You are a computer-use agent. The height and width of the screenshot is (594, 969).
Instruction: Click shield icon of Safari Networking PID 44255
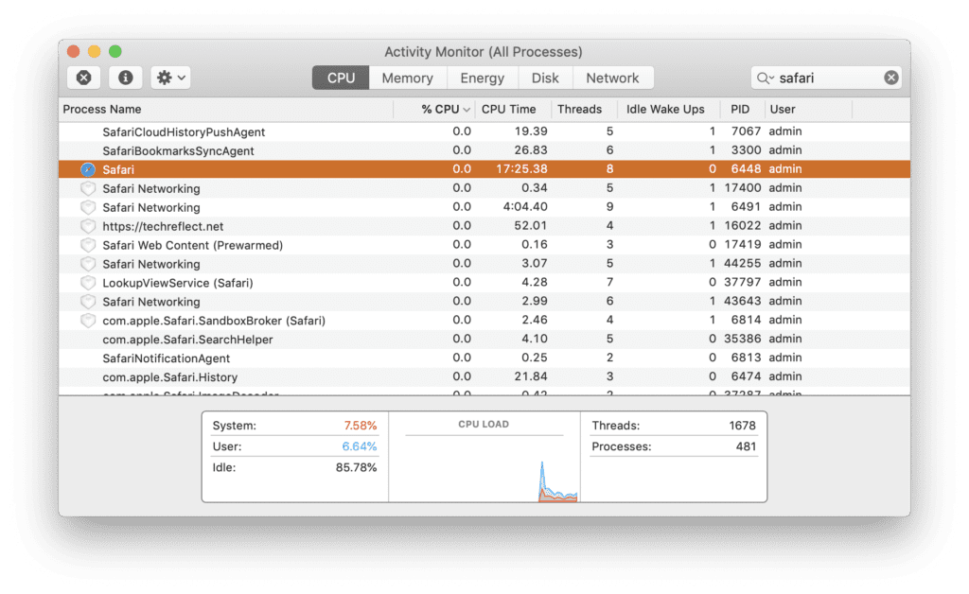(x=88, y=264)
